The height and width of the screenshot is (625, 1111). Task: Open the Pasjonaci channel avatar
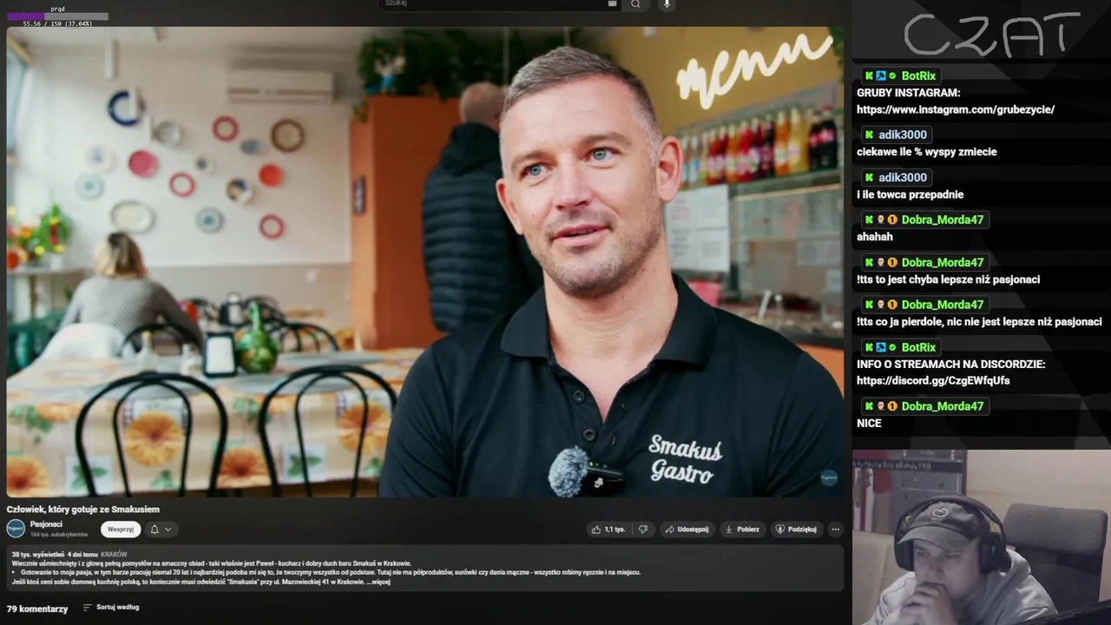pos(16,529)
